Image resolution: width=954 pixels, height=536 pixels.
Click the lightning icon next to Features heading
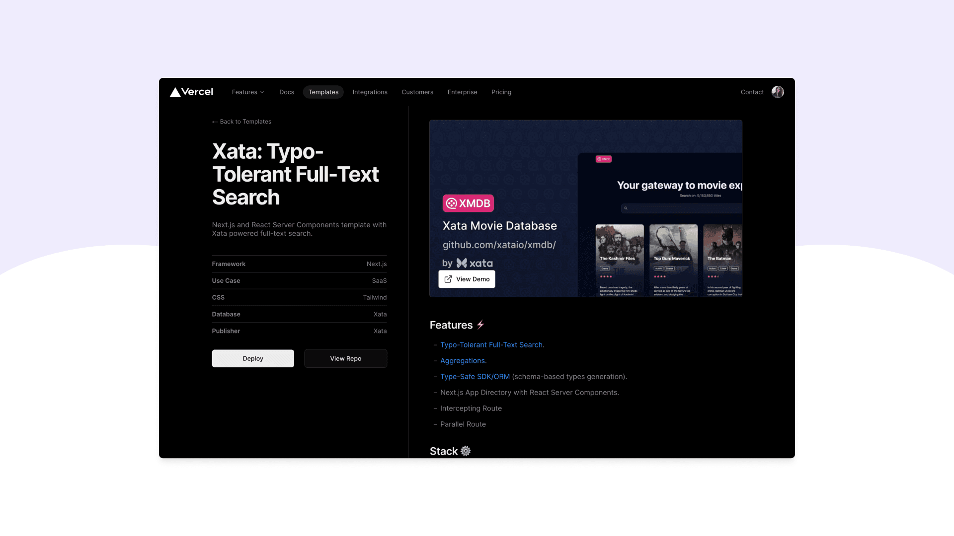480,325
